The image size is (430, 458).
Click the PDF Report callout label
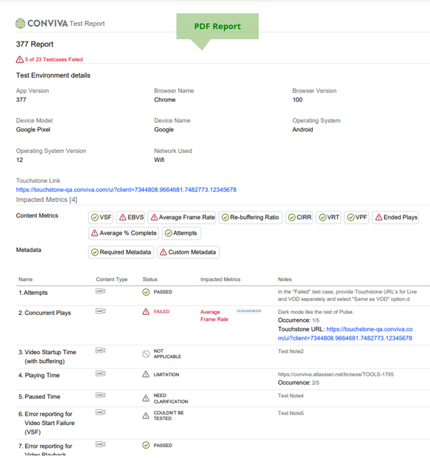coord(217,27)
